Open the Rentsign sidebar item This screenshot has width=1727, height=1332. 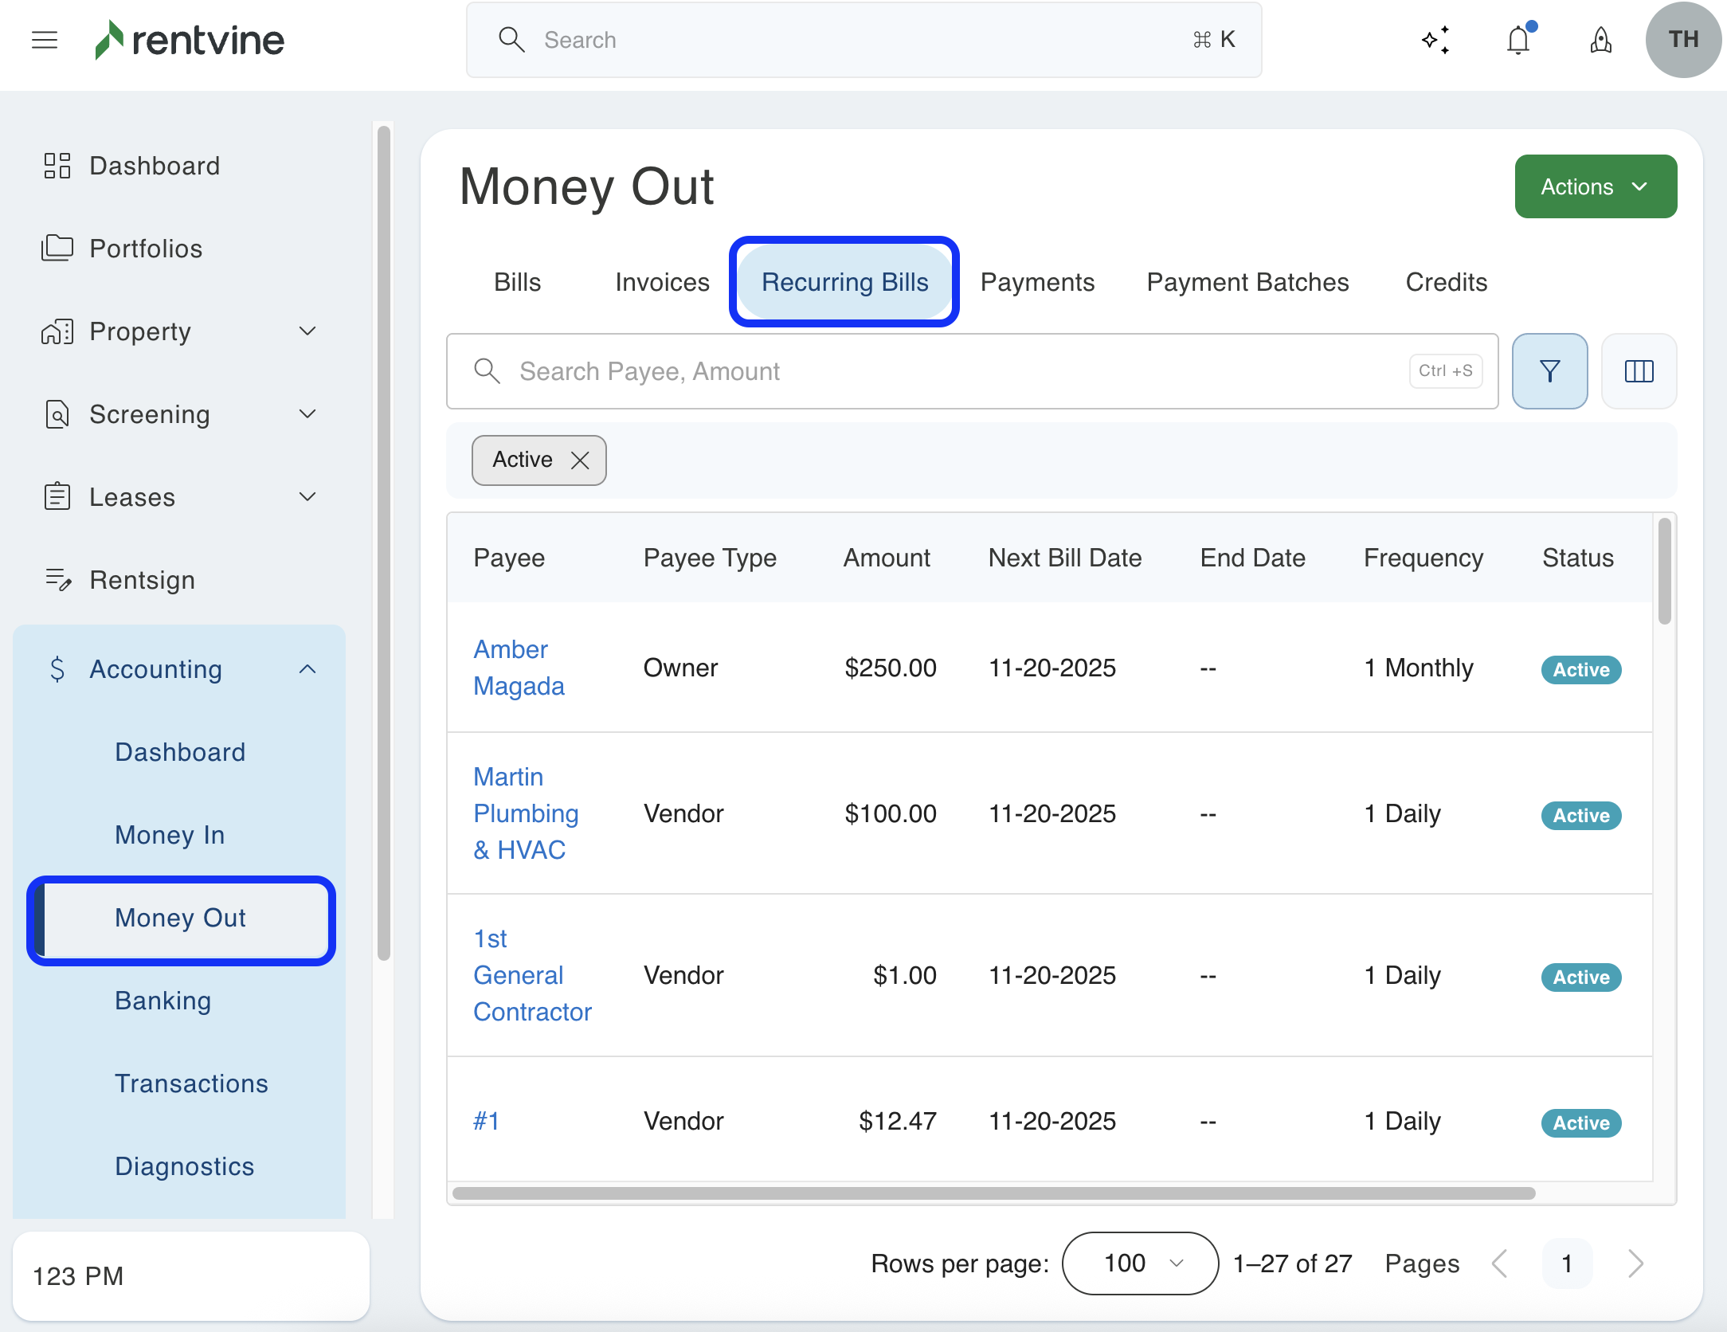142,580
